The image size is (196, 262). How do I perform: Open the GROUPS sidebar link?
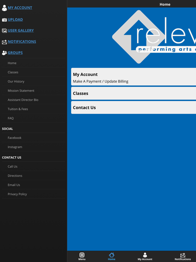click(15, 53)
